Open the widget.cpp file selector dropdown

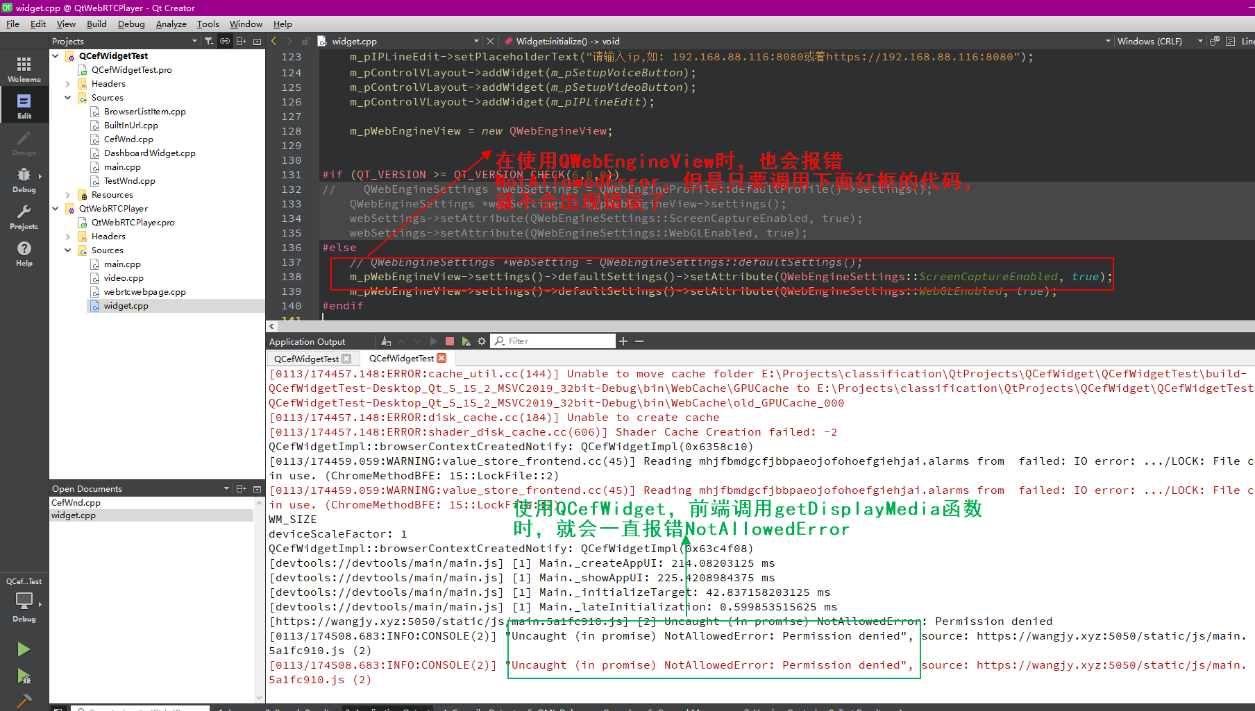pos(476,41)
